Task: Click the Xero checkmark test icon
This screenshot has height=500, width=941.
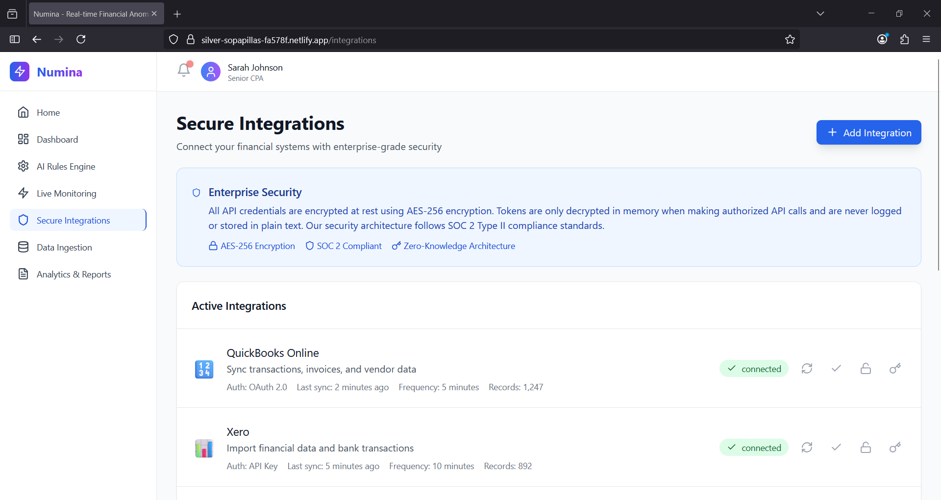Action: pos(836,448)
